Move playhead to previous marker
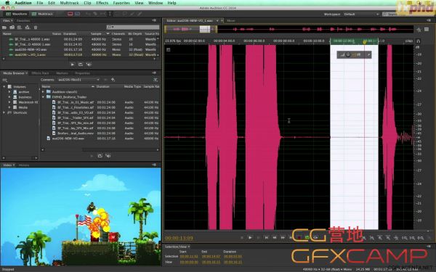 tap(267, 238)
